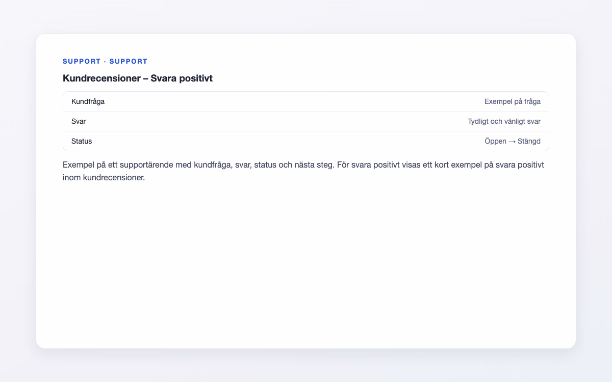The width and height of the screenshot is (612, 382).
Task: Click the arrow between Öppen and Stängd
Action: 512,141
